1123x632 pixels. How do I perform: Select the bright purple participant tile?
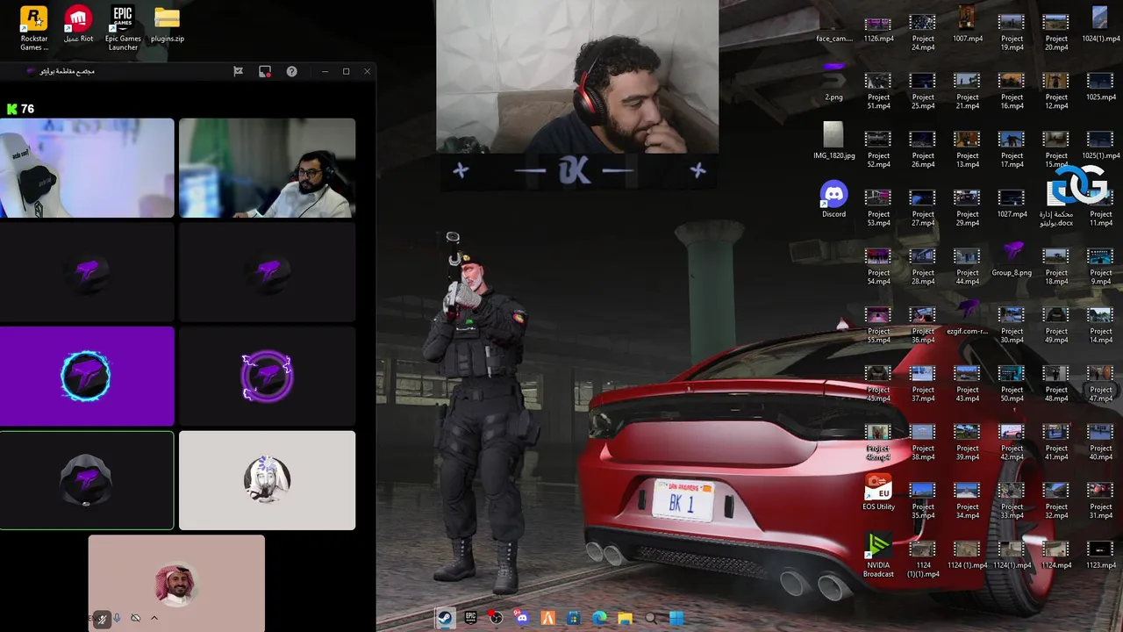(87, 376)
